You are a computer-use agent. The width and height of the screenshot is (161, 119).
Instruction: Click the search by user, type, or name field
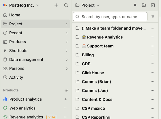(110, 17)
